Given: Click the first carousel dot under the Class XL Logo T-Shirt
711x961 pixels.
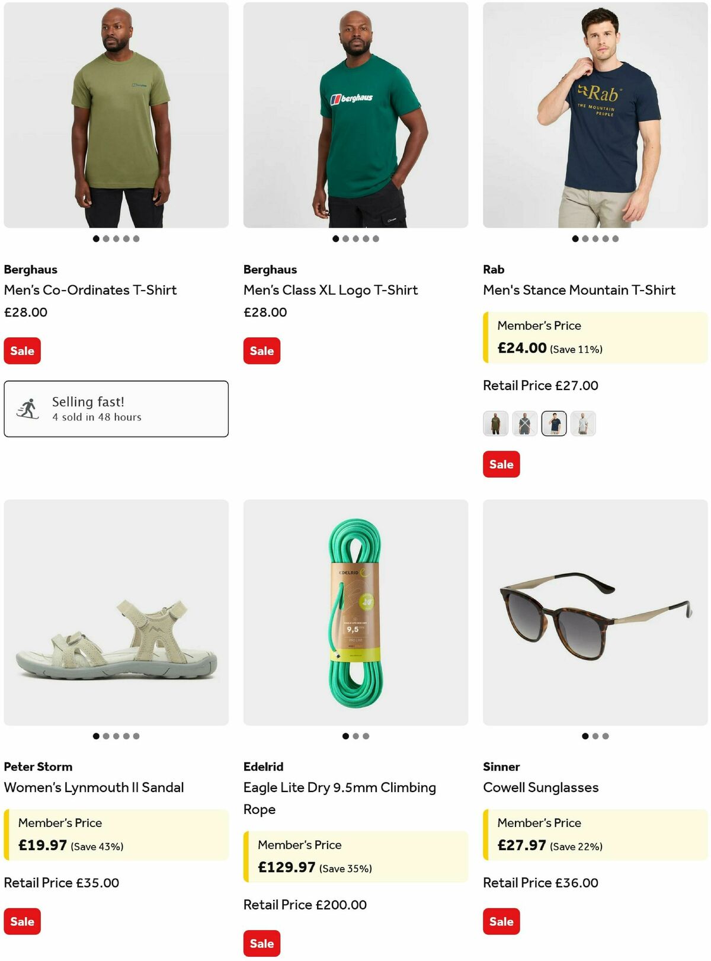Looking at the screenshot, I should coord(335,238).
